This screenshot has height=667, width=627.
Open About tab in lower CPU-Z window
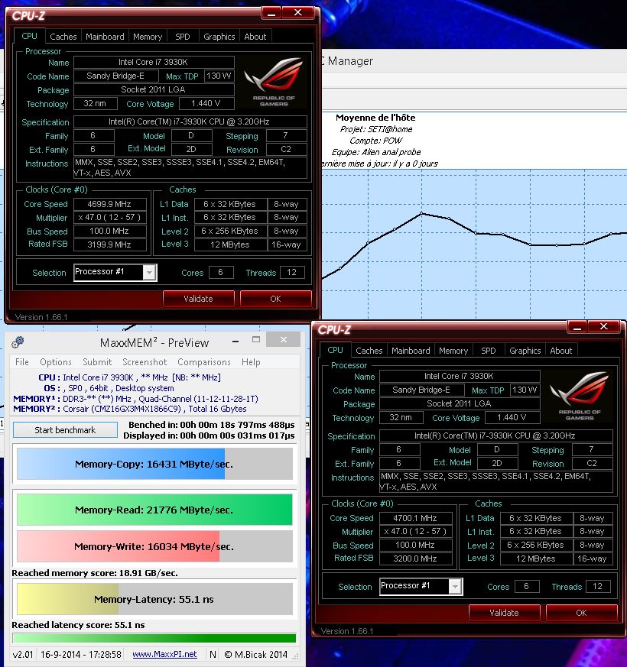561,351
